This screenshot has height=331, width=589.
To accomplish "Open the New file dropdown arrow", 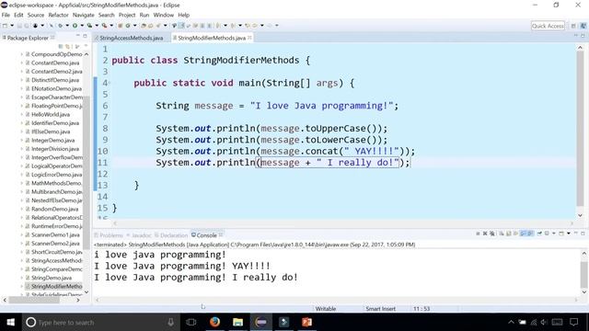I will tap(12, 26).
